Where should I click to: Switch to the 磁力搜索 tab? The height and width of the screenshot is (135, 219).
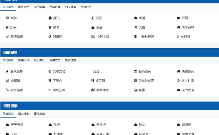click(24, 114)
